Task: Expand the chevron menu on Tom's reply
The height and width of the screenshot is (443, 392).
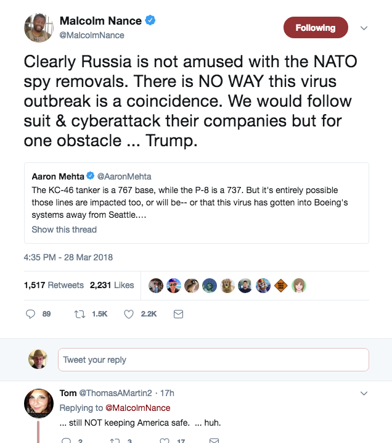Action: (x=364, y=393)
